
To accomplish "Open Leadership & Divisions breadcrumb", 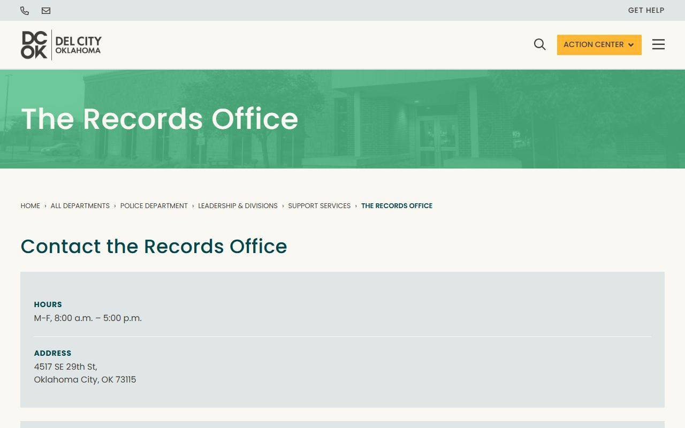I will click(x=238, y=206).
